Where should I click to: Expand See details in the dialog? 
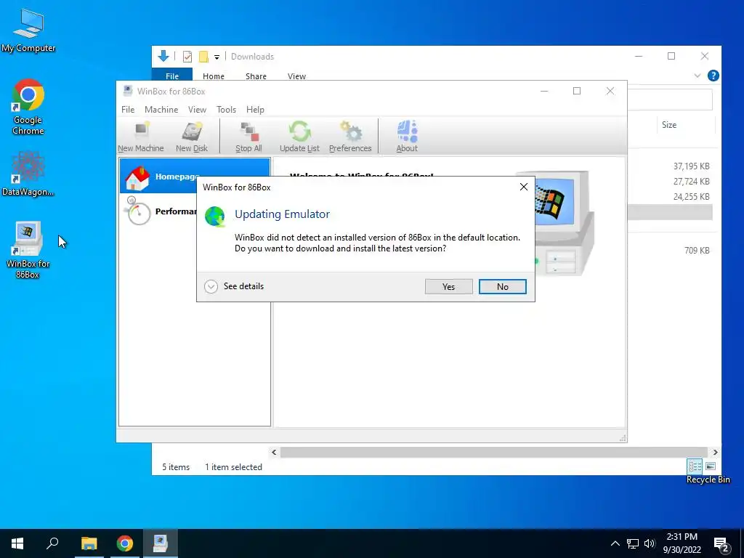coord(234,286)
